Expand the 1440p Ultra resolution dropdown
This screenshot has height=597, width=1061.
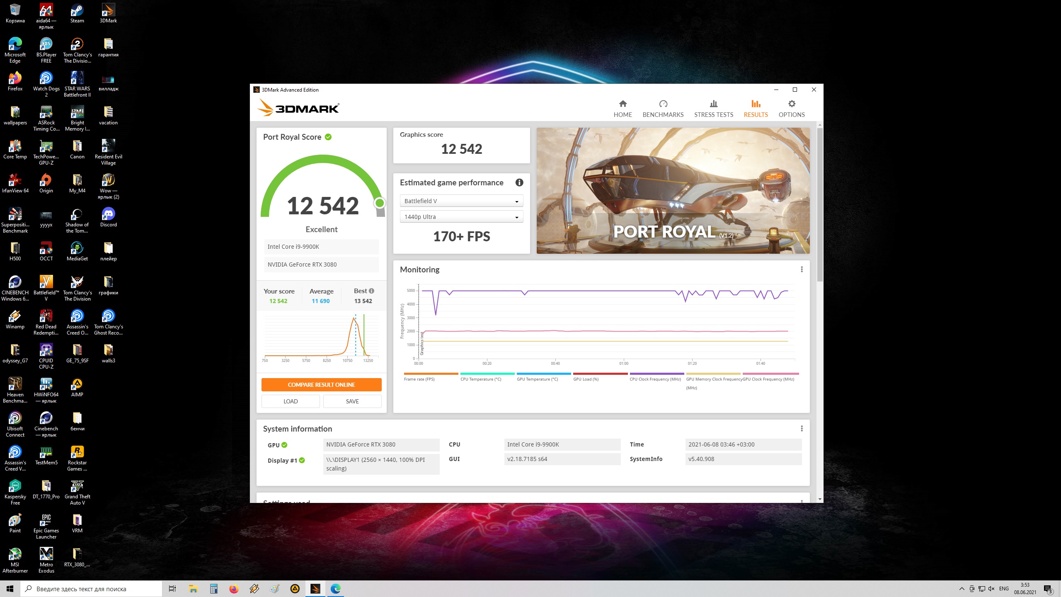[x=461, y=217]
